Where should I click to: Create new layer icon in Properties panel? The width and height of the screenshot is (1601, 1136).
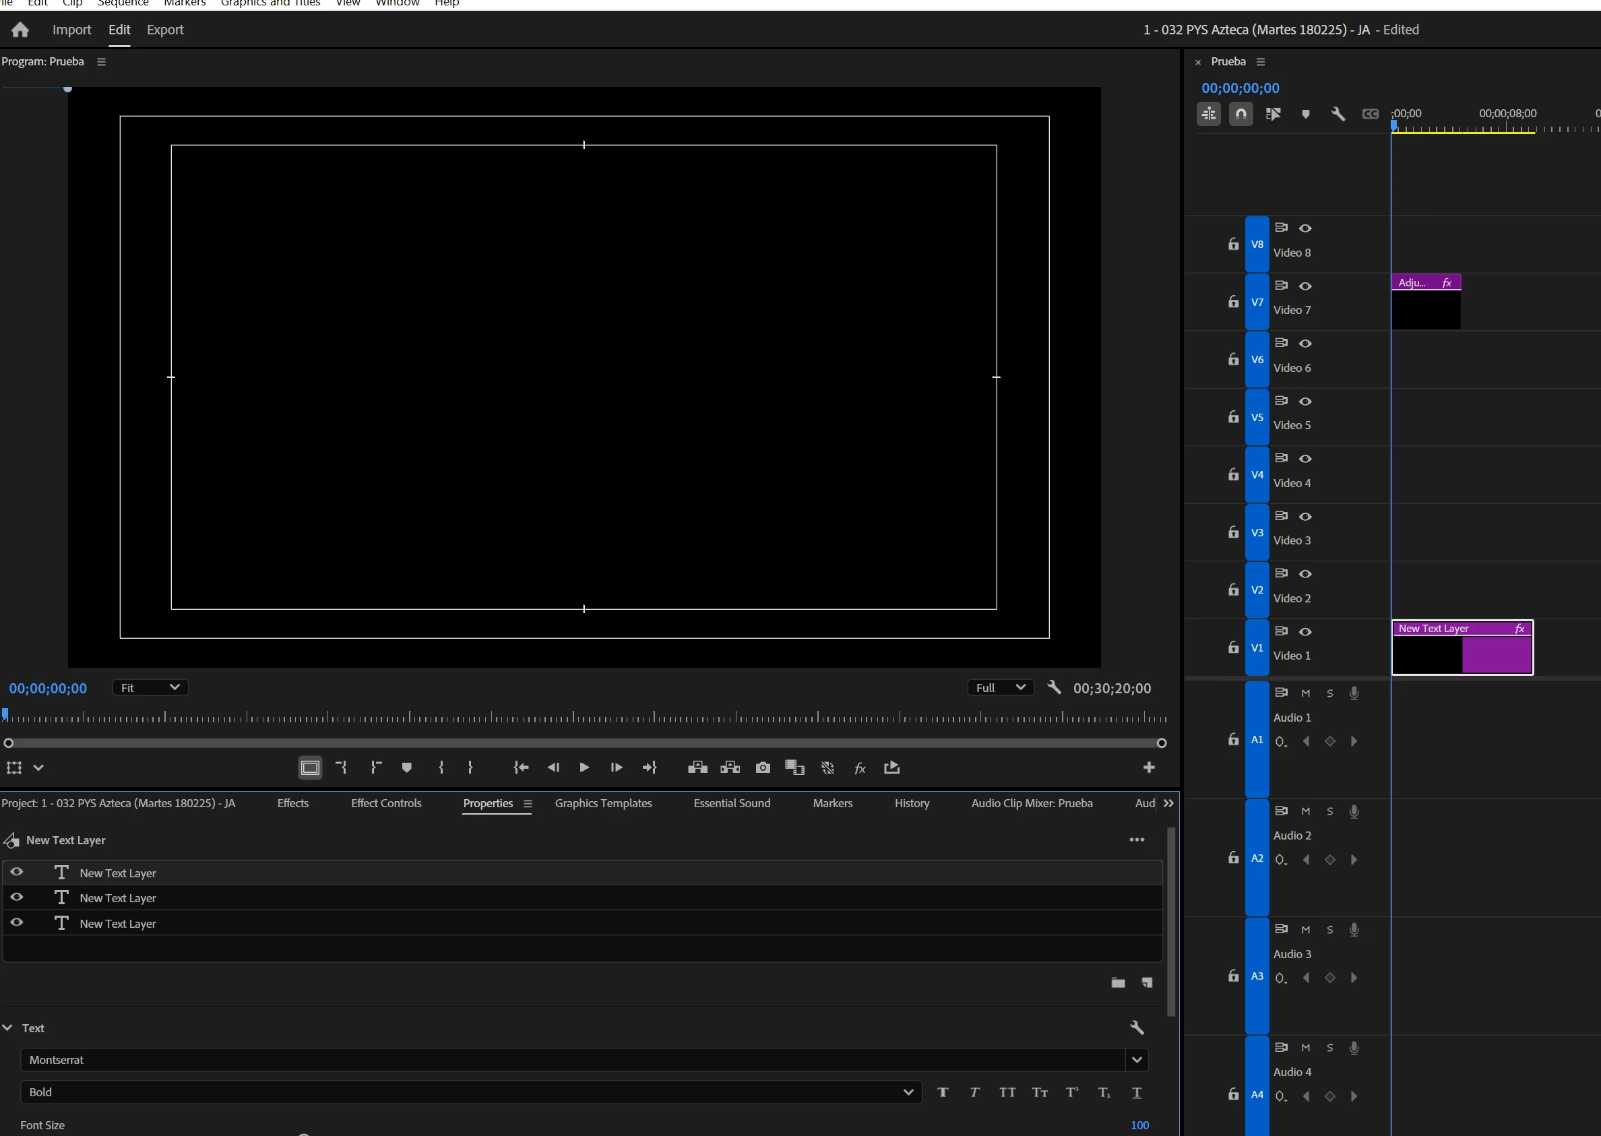point(1146,982)
